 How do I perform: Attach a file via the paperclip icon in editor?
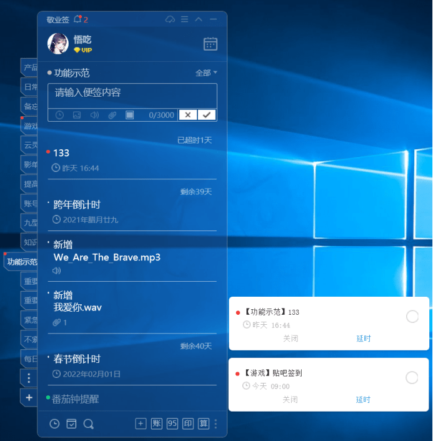tap(112, 115)
